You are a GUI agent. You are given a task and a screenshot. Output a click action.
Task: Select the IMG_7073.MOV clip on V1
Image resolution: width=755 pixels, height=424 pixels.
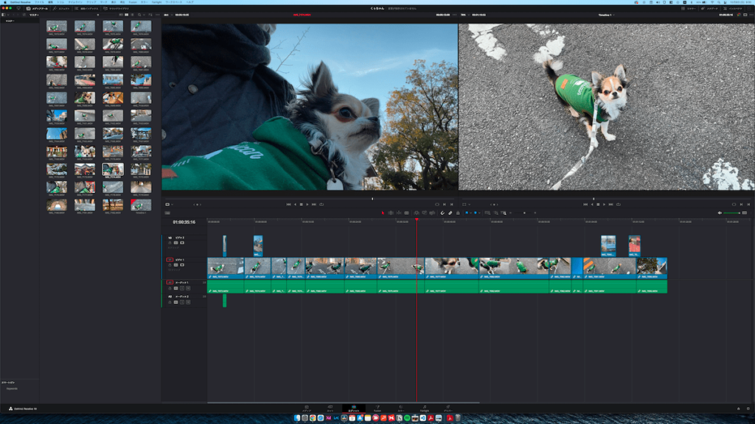pos(226,268)
